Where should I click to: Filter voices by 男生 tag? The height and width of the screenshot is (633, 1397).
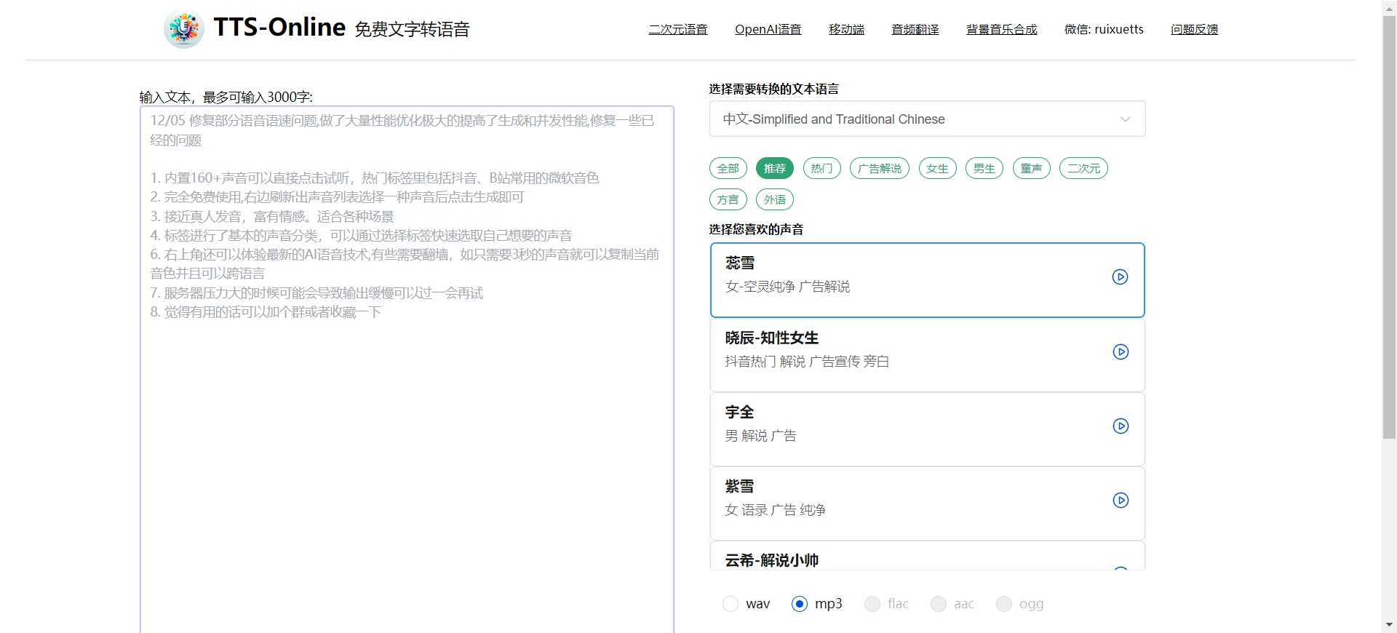(x=984, y=168)
